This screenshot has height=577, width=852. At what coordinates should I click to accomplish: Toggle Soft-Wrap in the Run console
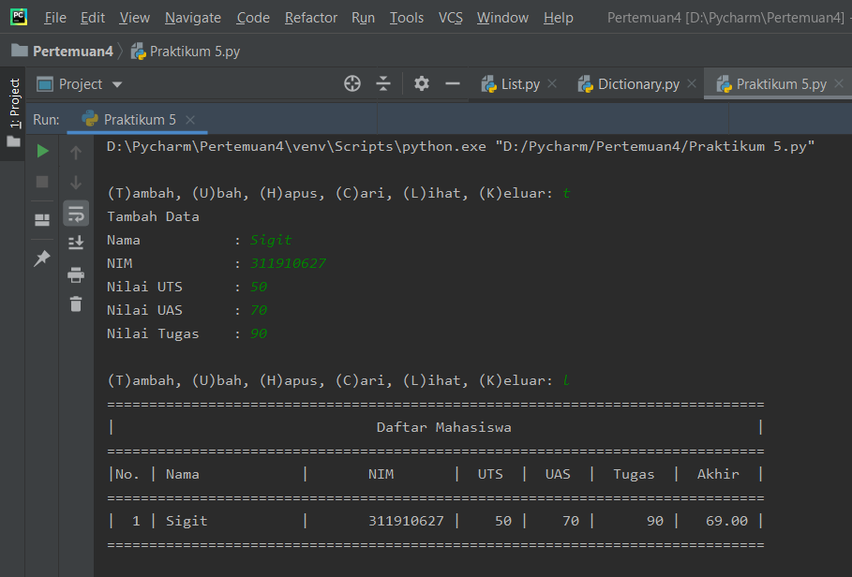coord(76,213)
